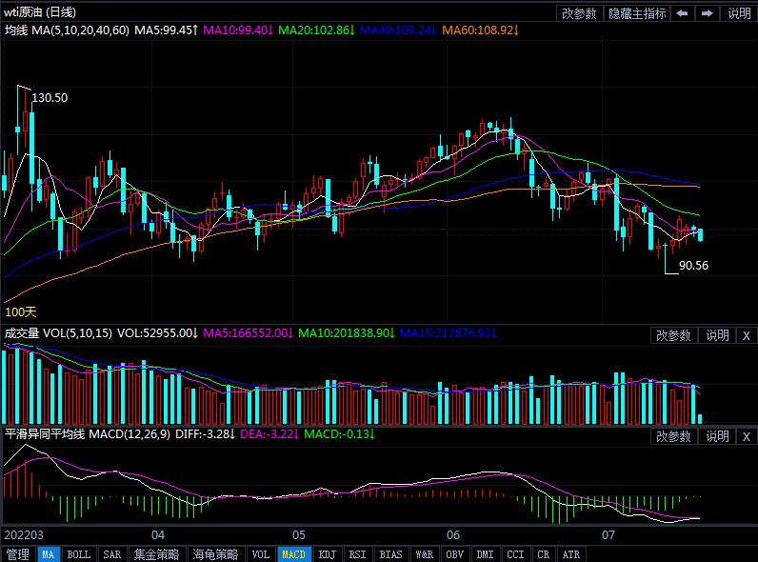Open the 海龟策略 strategy tab

tap(215, 554)
